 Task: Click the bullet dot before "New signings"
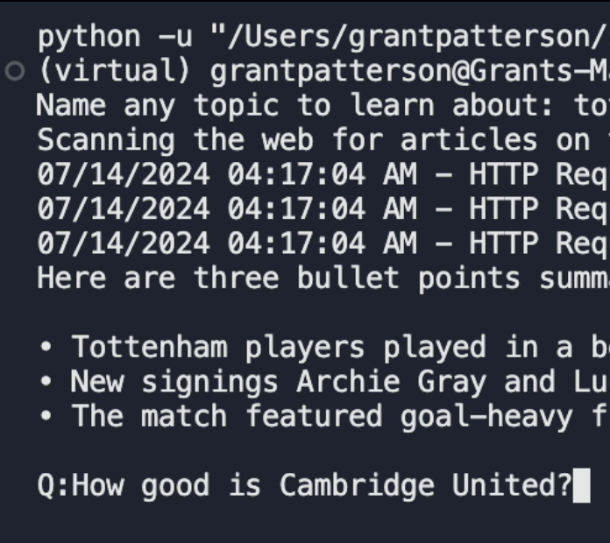click(46, 382)
